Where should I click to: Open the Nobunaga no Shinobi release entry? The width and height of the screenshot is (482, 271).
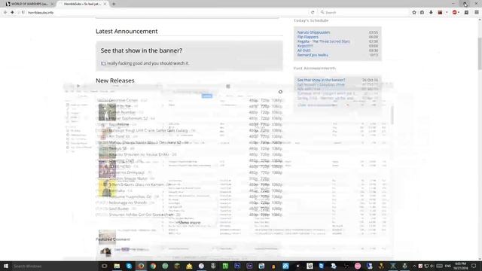(x=128, y=202)
